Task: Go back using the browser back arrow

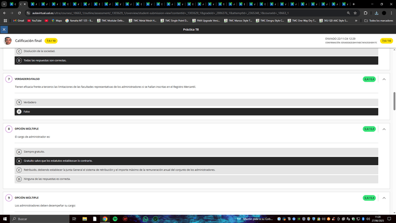Action: [x=5, y=13]
